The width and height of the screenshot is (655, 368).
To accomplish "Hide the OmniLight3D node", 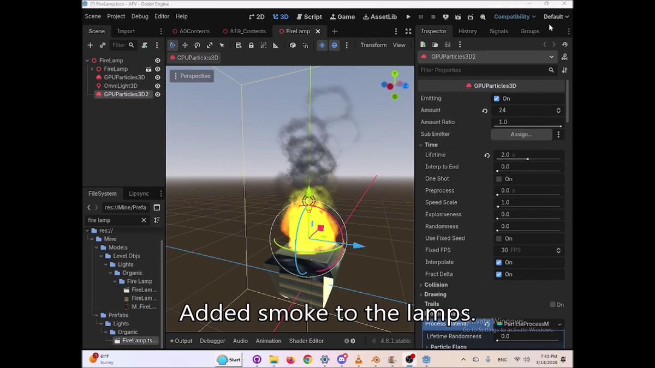I will (x=158, y=86).
